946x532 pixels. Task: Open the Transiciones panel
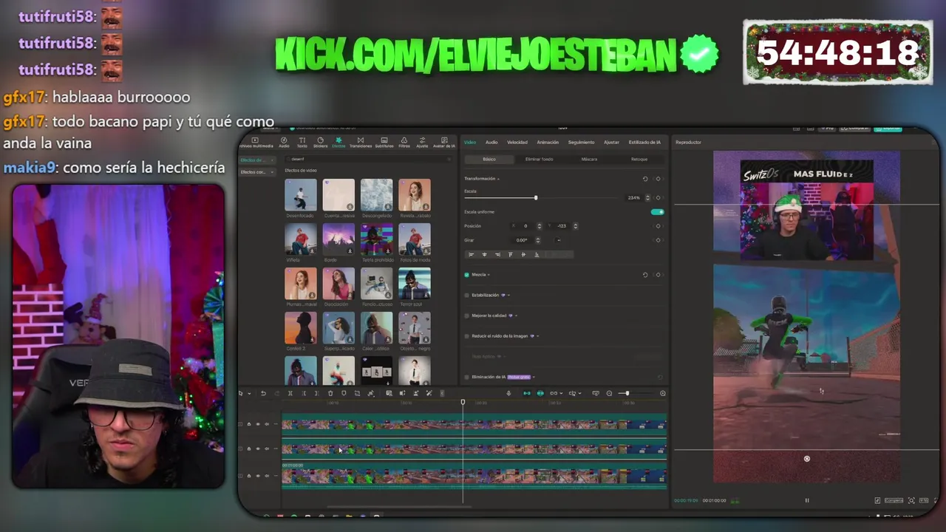[360, 141]
